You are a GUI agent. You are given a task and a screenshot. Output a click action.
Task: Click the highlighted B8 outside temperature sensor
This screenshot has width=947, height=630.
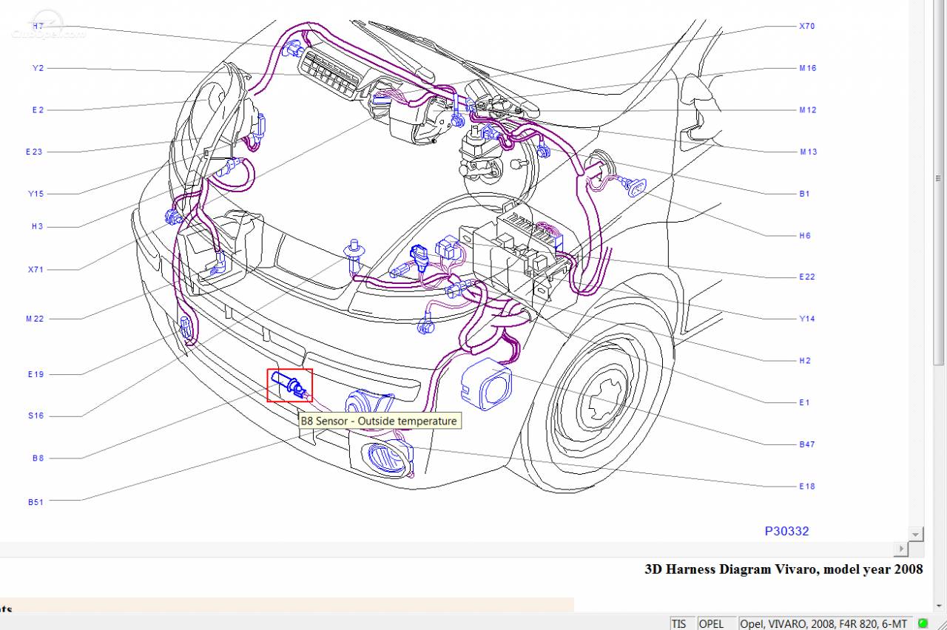click(290, 385)
